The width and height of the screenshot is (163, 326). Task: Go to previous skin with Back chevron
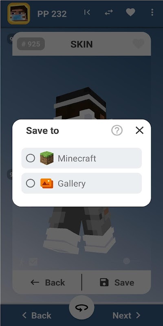click(37, 315)
